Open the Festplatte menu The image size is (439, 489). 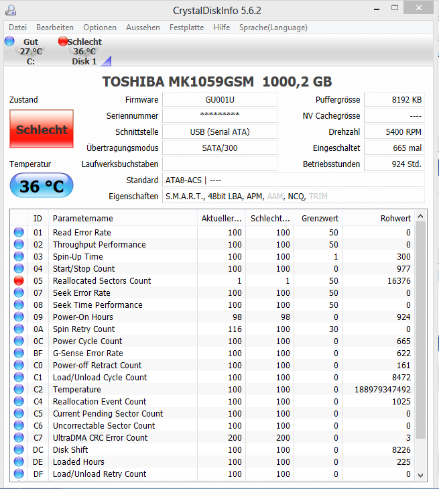click(186, 28)
